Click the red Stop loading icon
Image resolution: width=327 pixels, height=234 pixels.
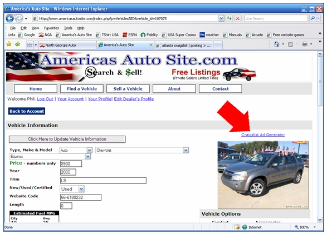click(237, 18)
